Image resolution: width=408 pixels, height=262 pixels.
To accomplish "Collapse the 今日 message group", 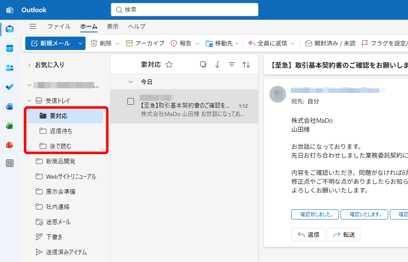I will pyautogui.click(x=131, y=82).
